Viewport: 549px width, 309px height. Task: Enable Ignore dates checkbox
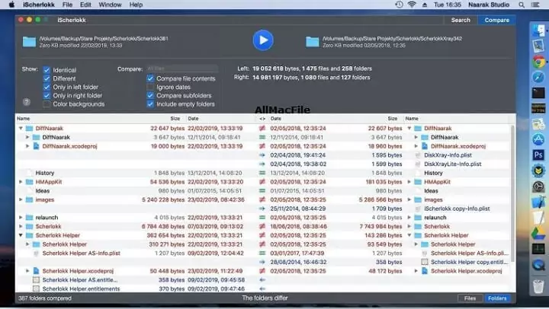coord(150,87)
